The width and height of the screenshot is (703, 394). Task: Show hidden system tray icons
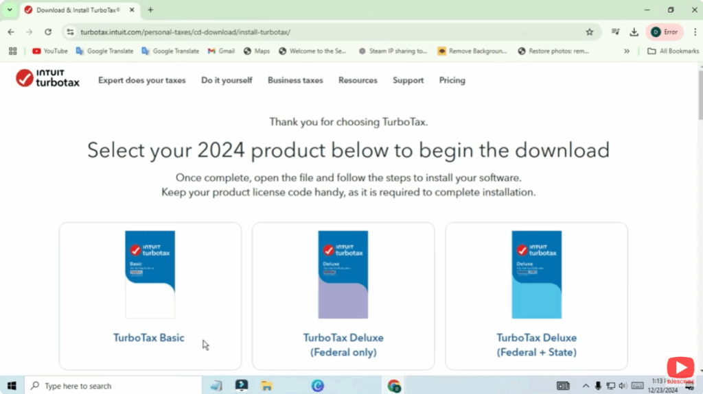[x=586, y=386]
